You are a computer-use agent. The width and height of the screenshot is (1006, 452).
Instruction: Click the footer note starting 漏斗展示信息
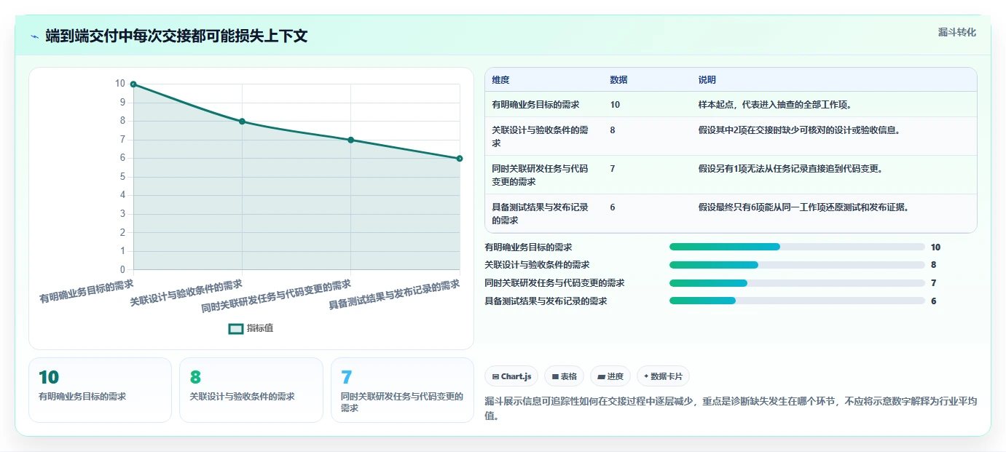[x=731, y=408]
